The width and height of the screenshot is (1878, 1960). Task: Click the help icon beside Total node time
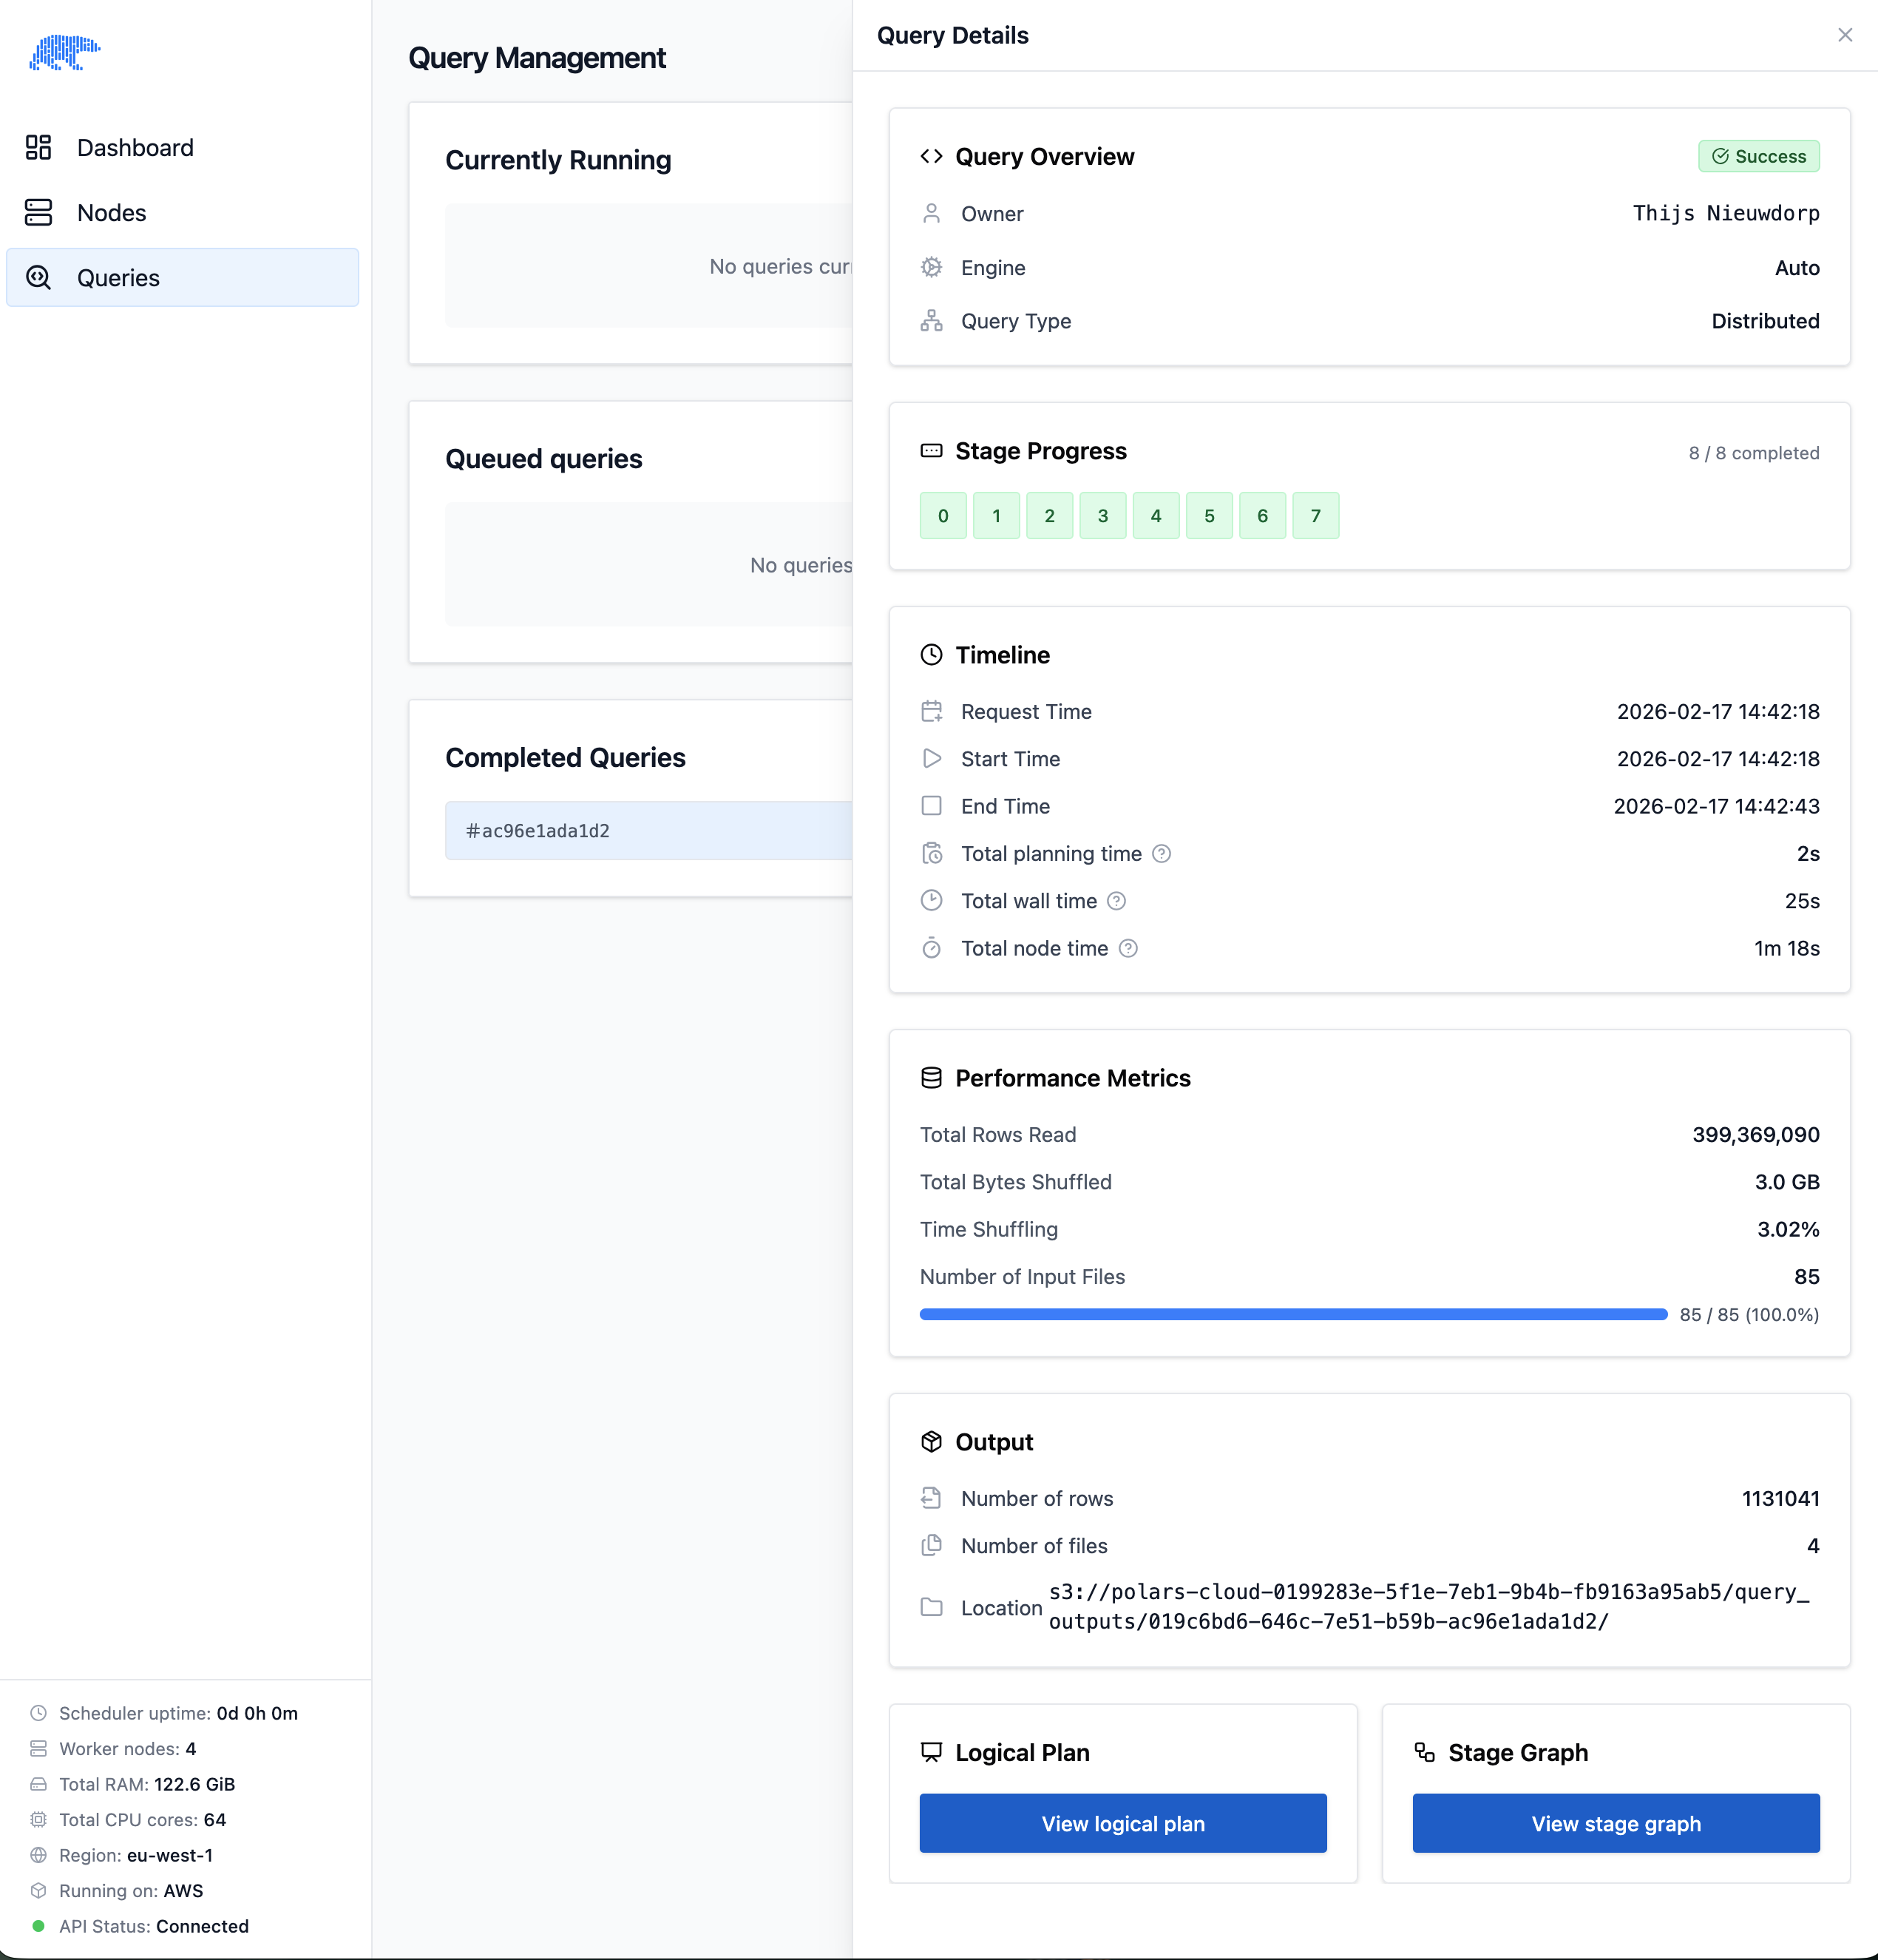(x=1128, y=948)
